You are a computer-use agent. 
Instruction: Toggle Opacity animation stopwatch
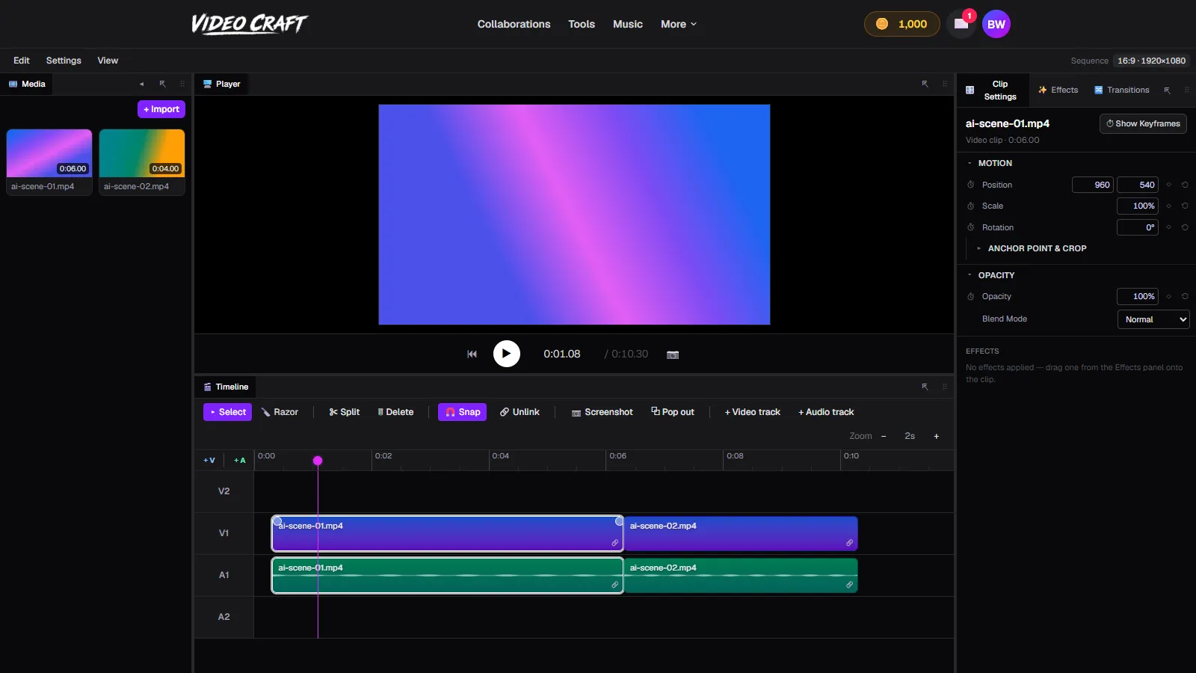click(x=971, y=296)
